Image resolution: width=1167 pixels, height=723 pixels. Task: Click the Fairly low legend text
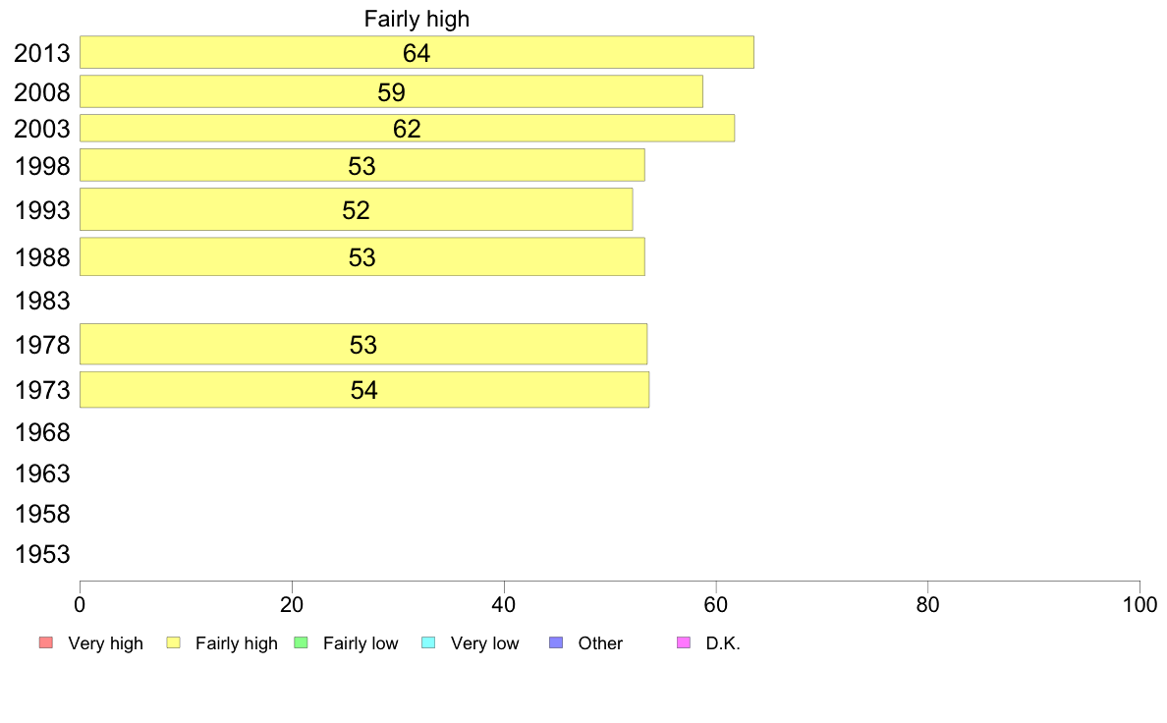[361, 643]
